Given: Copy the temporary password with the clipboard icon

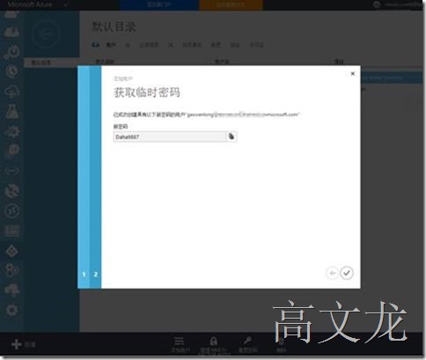Looking at the screenshot, I should 231,136.
